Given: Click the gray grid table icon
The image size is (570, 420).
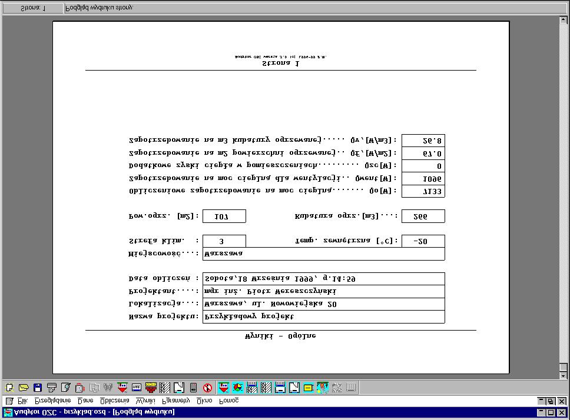Looking at the screenshot, I should (351, 388).
